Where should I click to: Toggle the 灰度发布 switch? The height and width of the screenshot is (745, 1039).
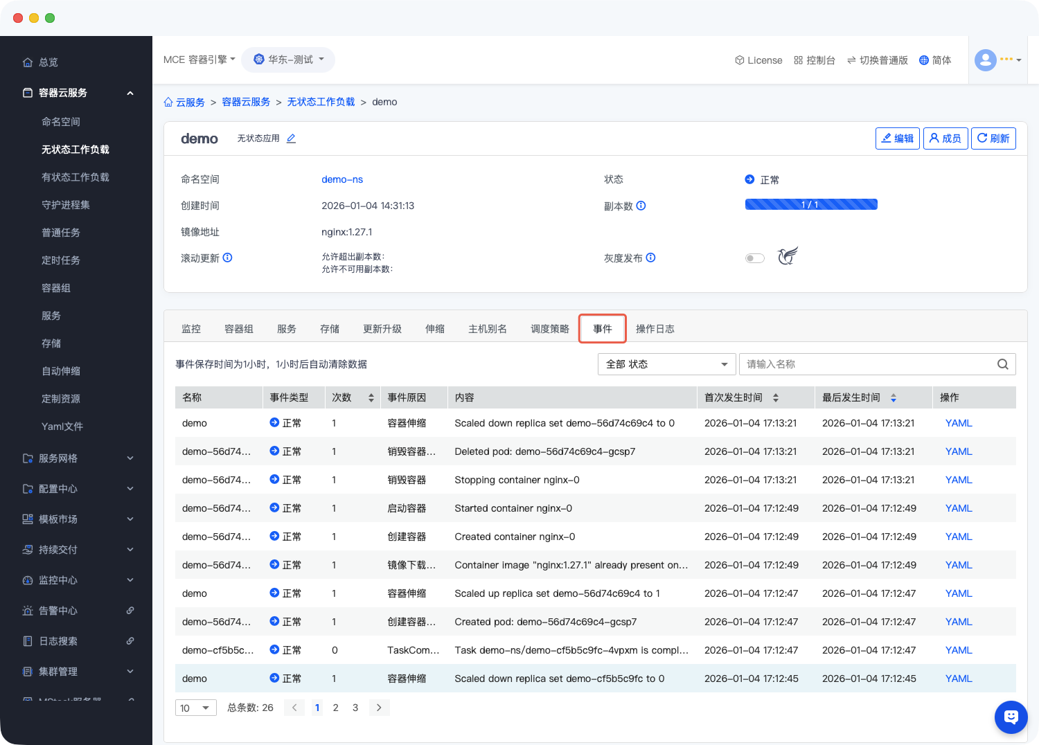(x=754, y=258)
